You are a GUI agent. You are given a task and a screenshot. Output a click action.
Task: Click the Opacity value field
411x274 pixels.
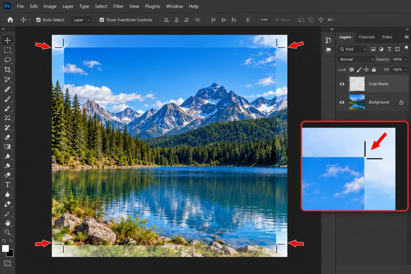click(397, 59)
